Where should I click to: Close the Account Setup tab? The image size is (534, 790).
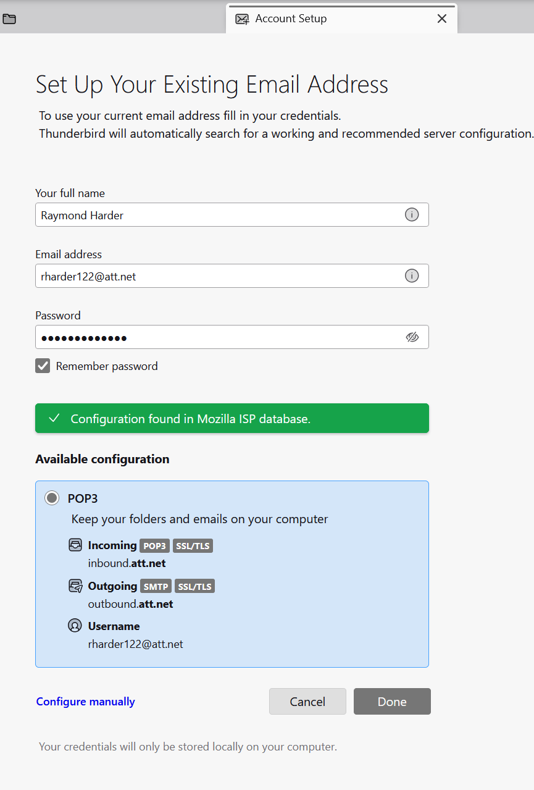(442, 19)
